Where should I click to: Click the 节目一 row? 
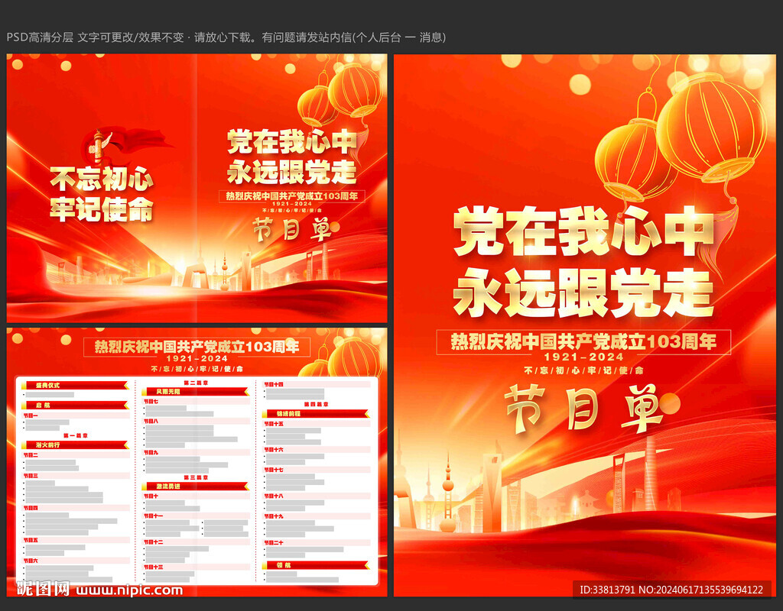tap(76, 415)
